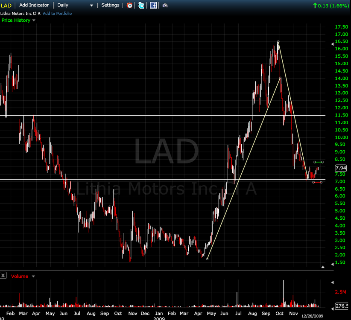The image size is (351, 320).
Task: Click the Dec month label on time axis
Action: point(145,314)
